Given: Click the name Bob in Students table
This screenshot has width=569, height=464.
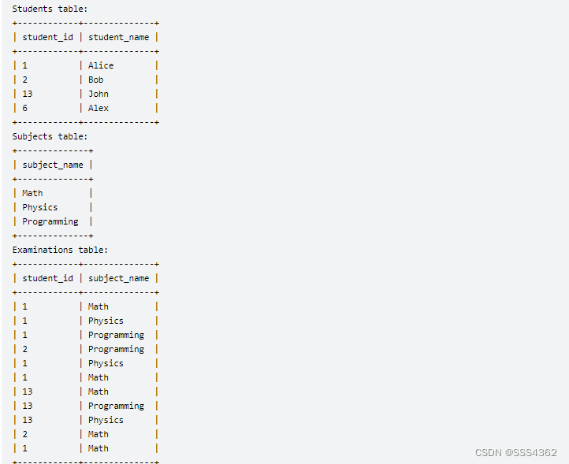Looking at the screenshot, I should click(x=95, y=80).
